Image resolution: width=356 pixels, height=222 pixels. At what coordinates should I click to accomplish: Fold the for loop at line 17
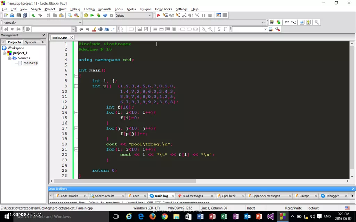tap(76, 128)
